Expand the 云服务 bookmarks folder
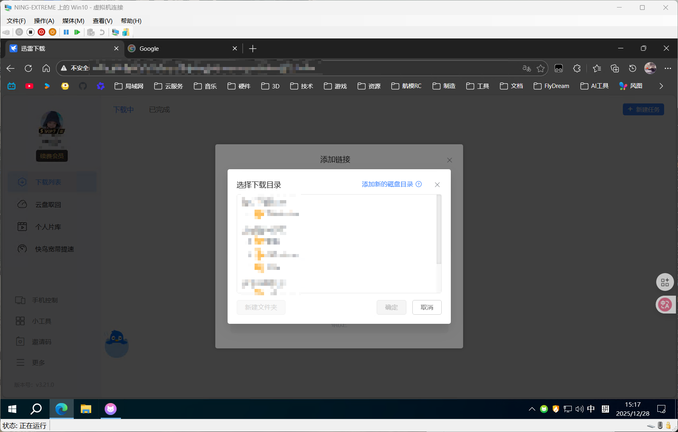This screenshot has height=432, width=678. point(169,86)
